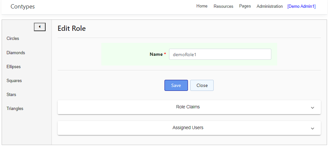Select Ellipses in the sidebar

point(14,67)
